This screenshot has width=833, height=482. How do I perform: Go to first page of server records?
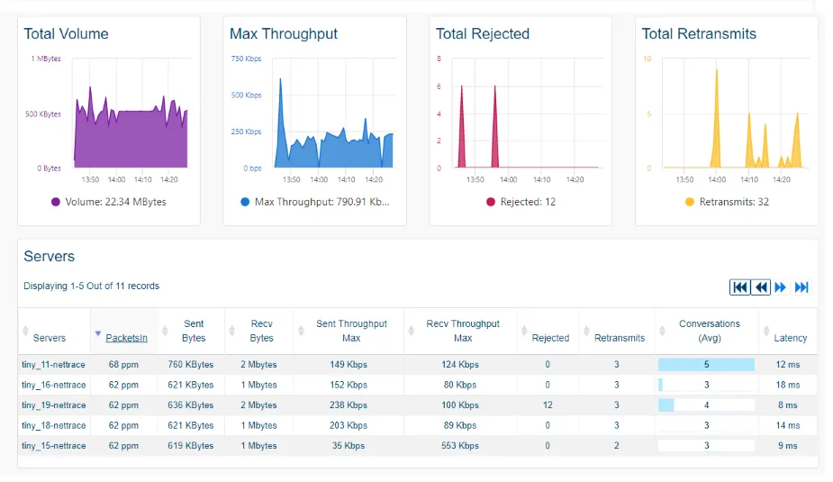(x=740, y=286)
